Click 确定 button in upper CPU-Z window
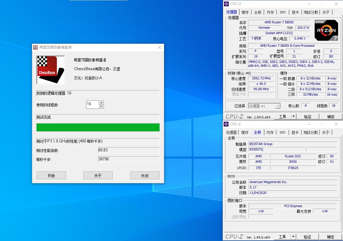The image size is (343, 241). point(331,117)
